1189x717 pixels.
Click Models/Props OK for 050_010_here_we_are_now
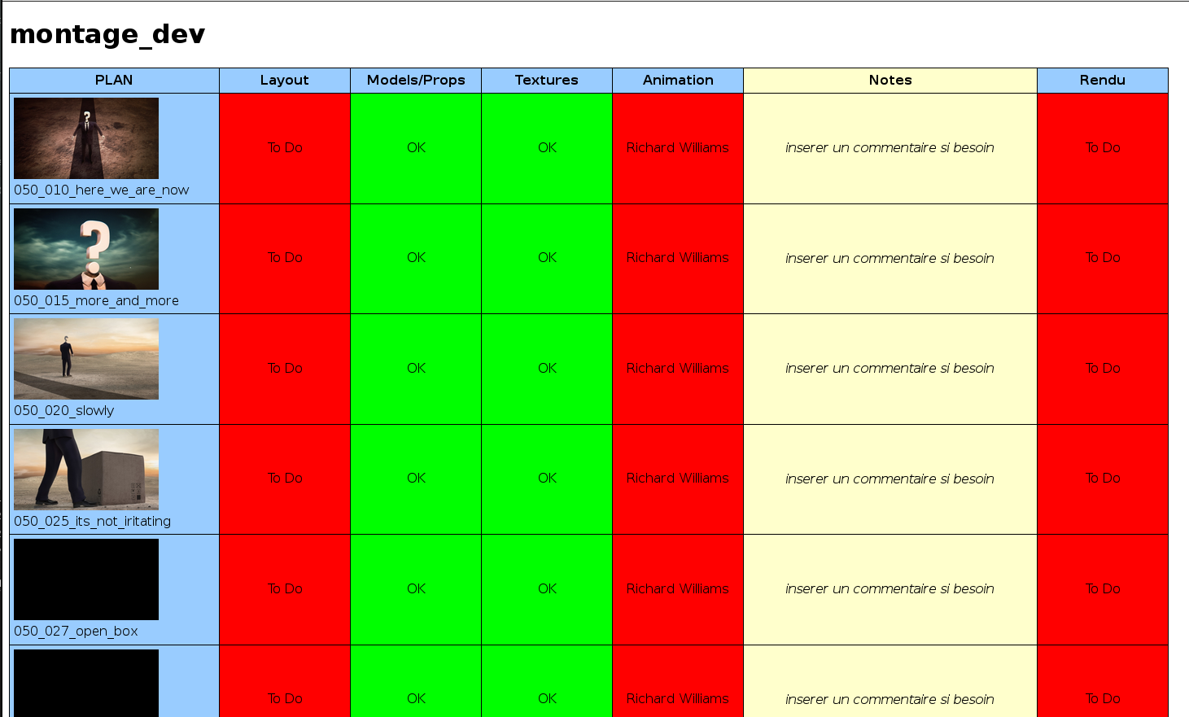point(416,148)
